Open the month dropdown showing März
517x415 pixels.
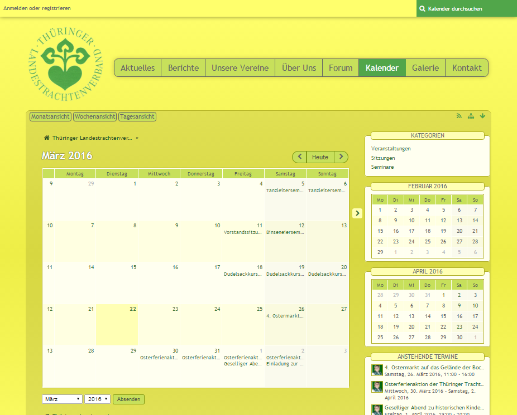tap(62, 399)
